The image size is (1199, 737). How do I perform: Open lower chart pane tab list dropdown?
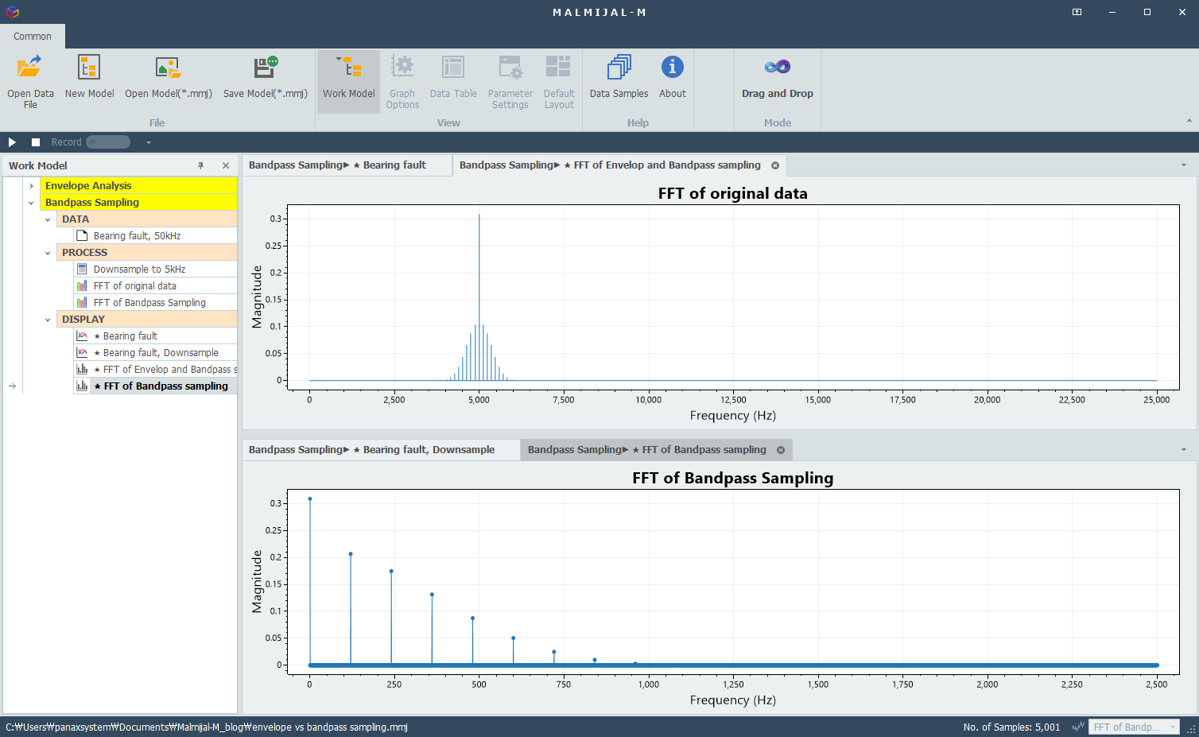coord(1184,450)
